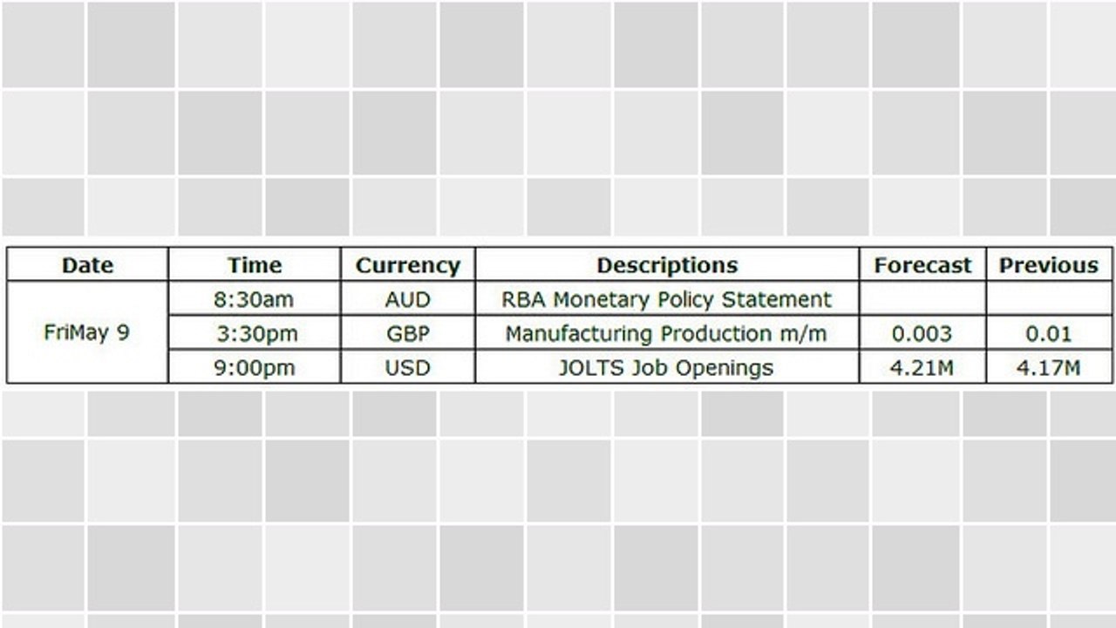Select the 4.17M previous value

[x=1049, y=367]
